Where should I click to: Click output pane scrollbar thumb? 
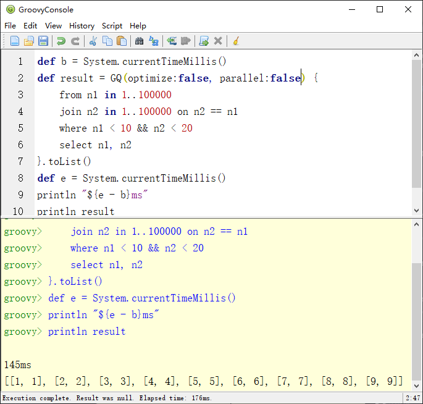click(x=417, y=322)
